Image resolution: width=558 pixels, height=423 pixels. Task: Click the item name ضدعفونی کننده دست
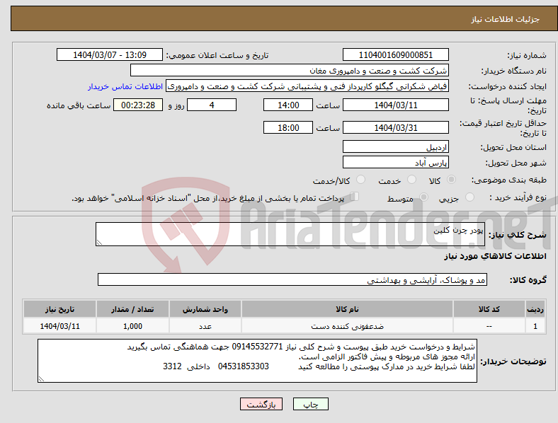[x=347, y=326]
